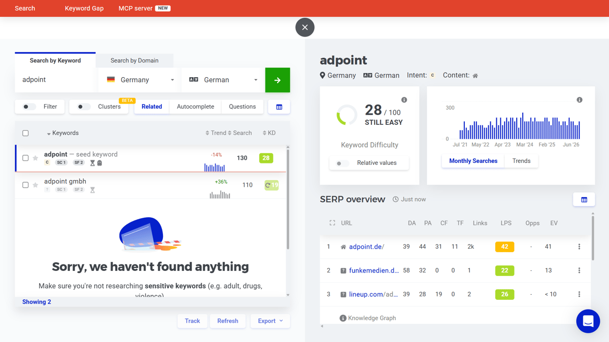Check the adpoint gmbh checkbox

tap(25, 185)
